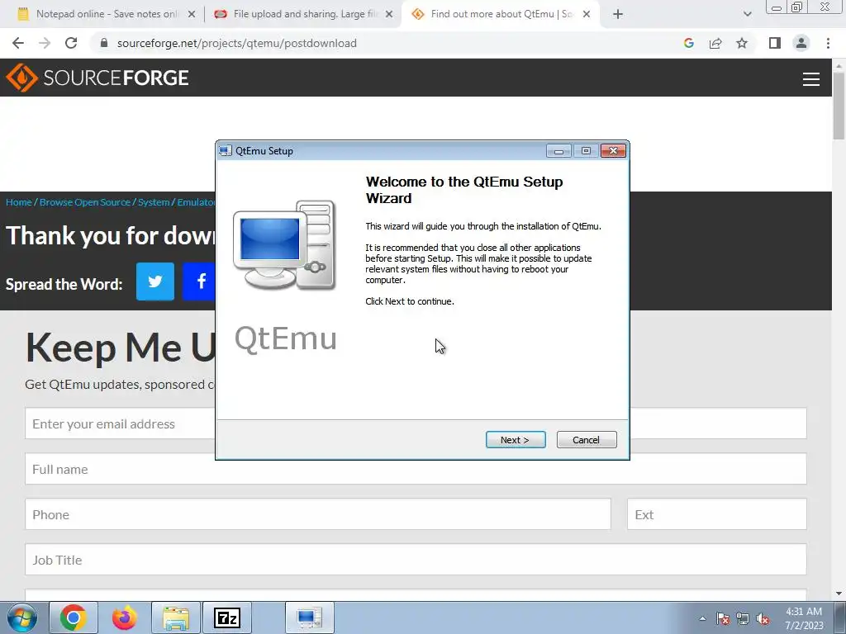
Task: Click Next in the QtEmu Setup wizard
Action: (516, 440)
